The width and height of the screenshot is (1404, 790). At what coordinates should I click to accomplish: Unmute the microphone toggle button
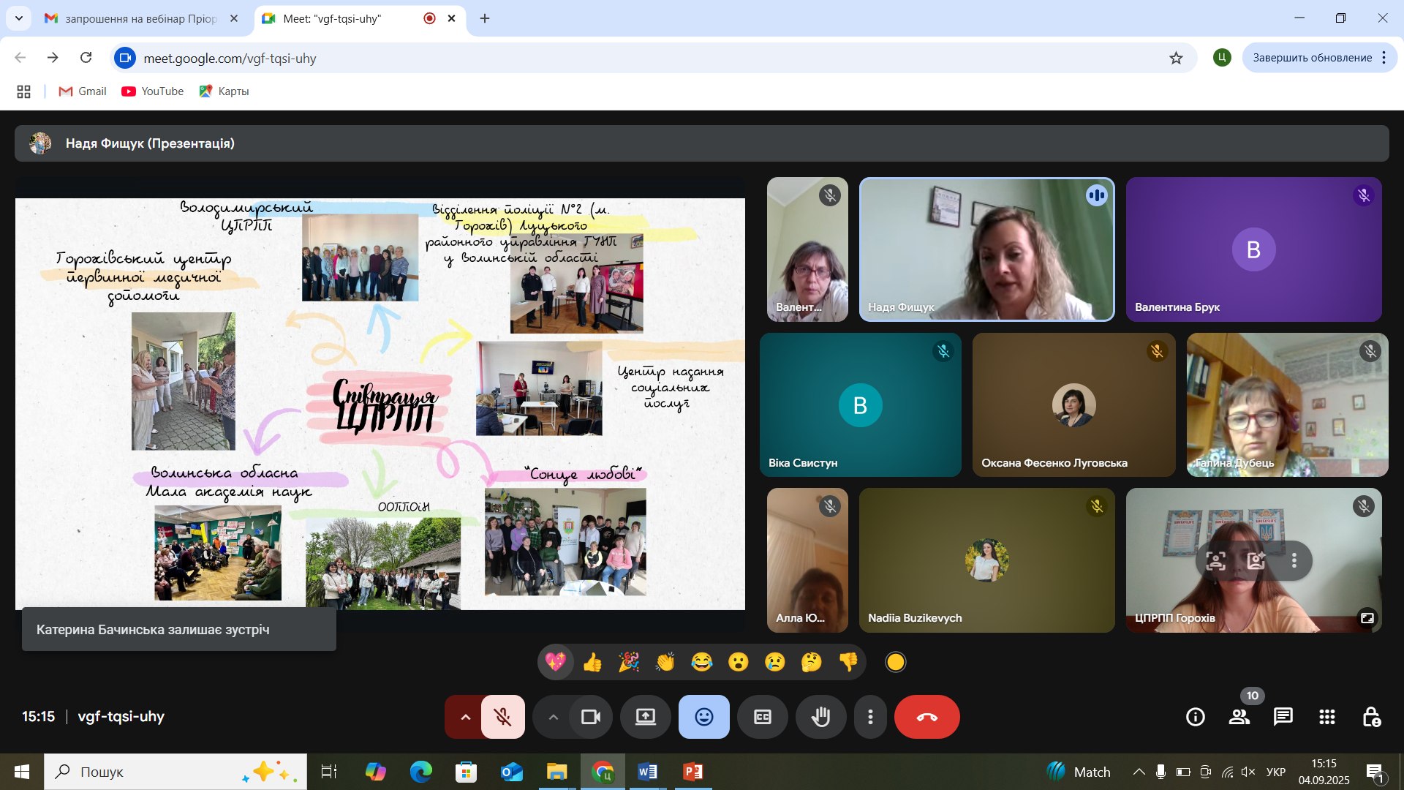[x=503, y=717]
